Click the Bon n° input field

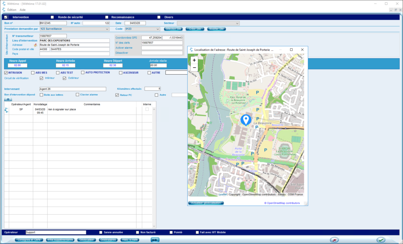pyautogui.click(x=53, y=23)
